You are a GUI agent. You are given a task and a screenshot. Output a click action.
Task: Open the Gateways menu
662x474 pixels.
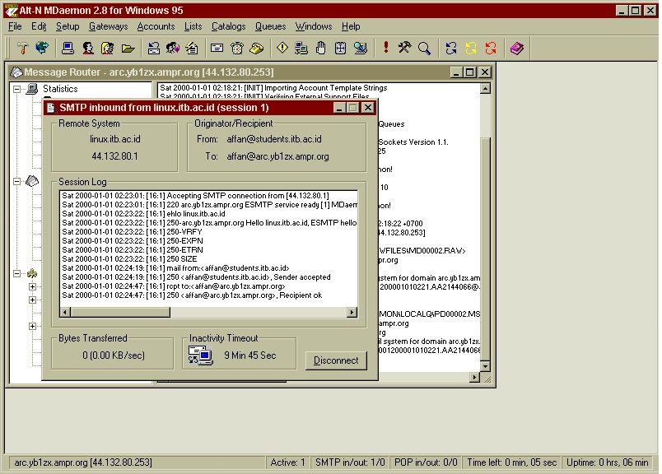pos(108,26)
